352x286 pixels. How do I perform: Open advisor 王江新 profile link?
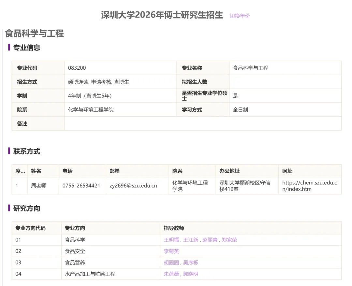tap(191, 240)
